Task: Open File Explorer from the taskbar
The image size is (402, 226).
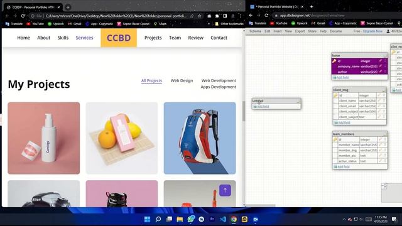Action: (x=180, y=219)
